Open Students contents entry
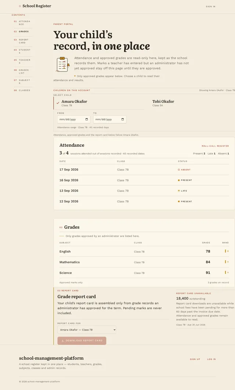 23,51
